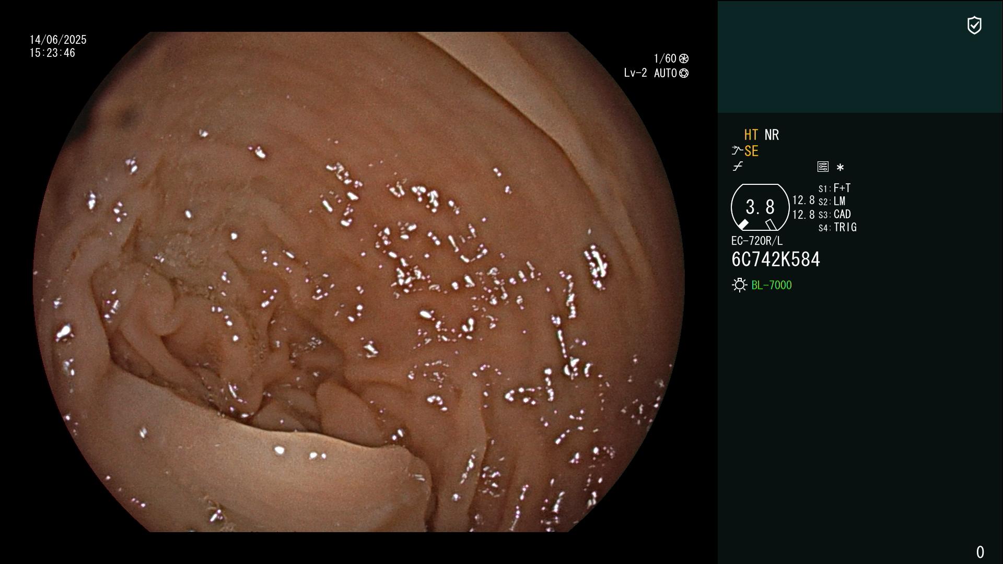Click the S4: TRIG switch assignment
The width and height of the screenshot is (1003, 564).
(837, 228)
